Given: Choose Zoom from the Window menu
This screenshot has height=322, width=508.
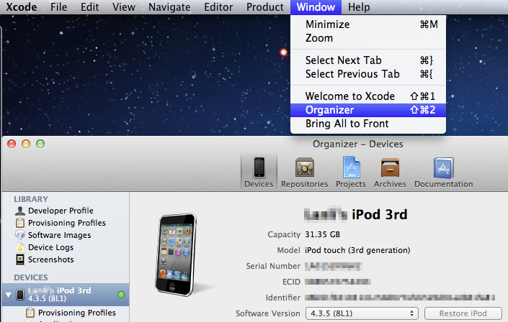Looking at the screenshot, I should [x=368, y=38].
